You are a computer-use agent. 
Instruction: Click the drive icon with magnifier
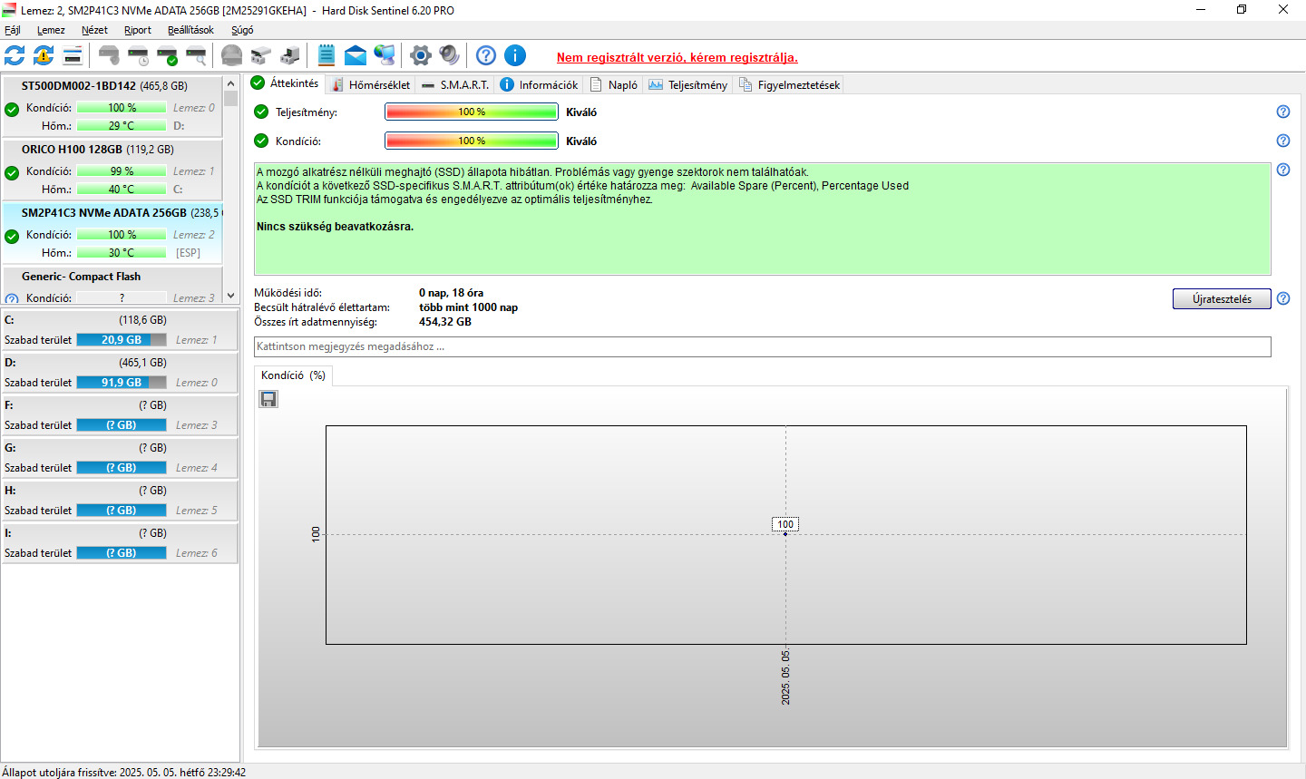tap(196, 55)
